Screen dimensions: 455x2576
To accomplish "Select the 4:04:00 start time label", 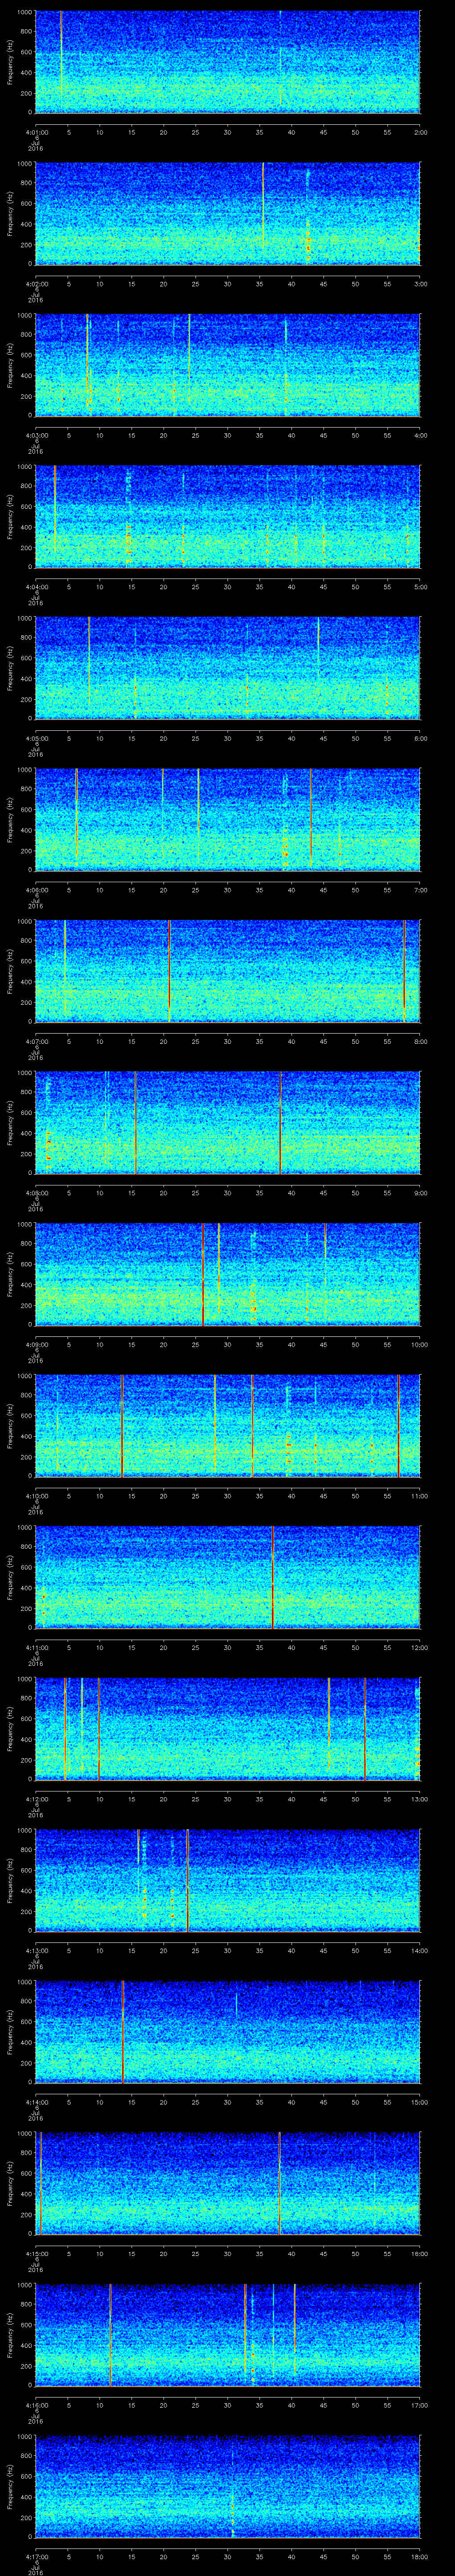I will coord(36,586).
